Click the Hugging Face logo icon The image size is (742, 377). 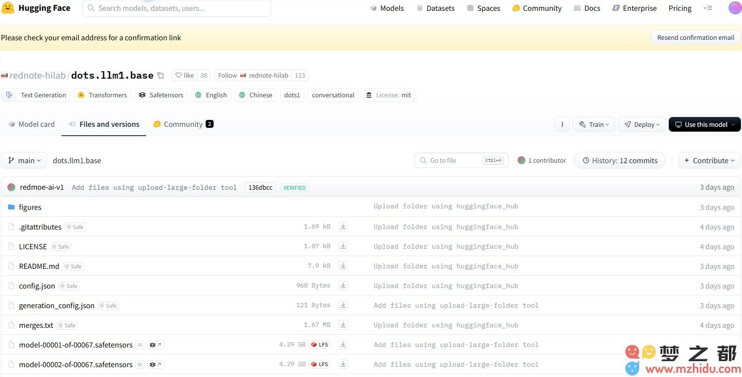click(x=8, y=8)
